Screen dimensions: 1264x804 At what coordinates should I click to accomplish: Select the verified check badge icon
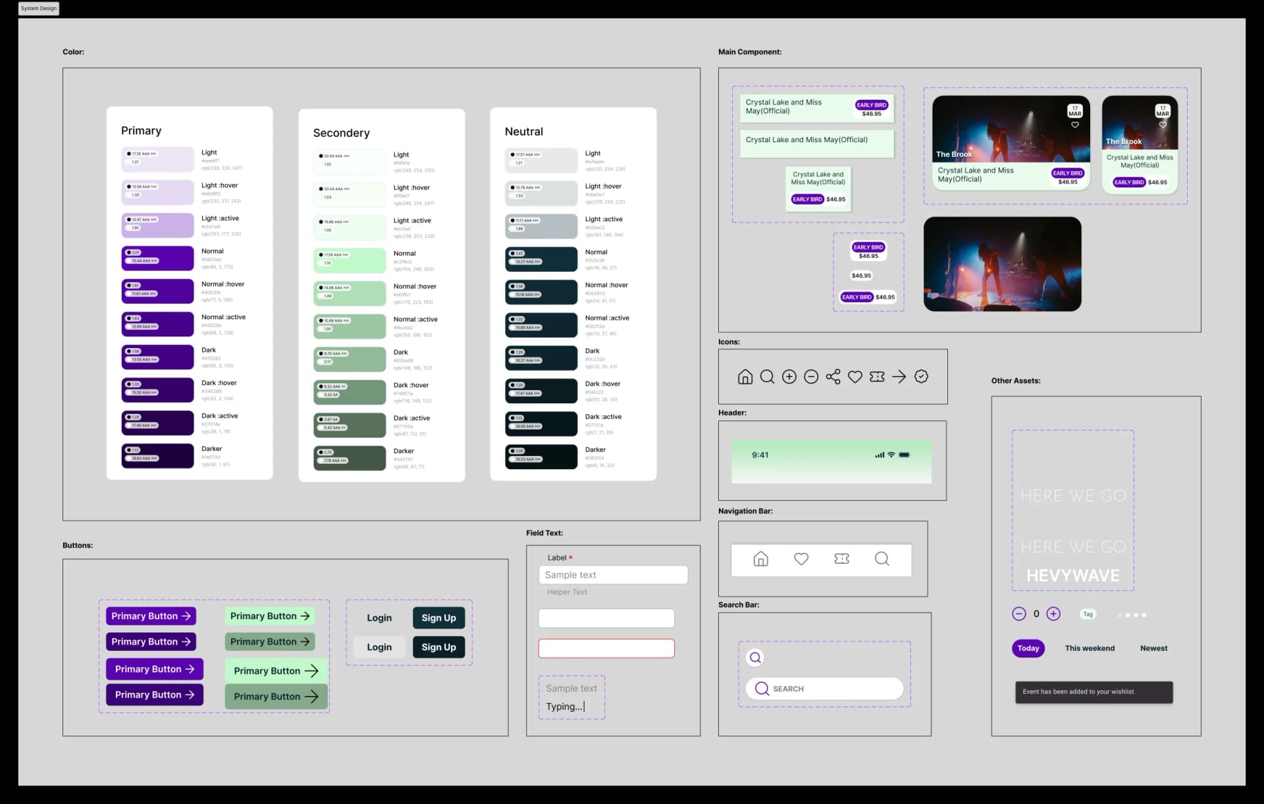click(922, 376)
